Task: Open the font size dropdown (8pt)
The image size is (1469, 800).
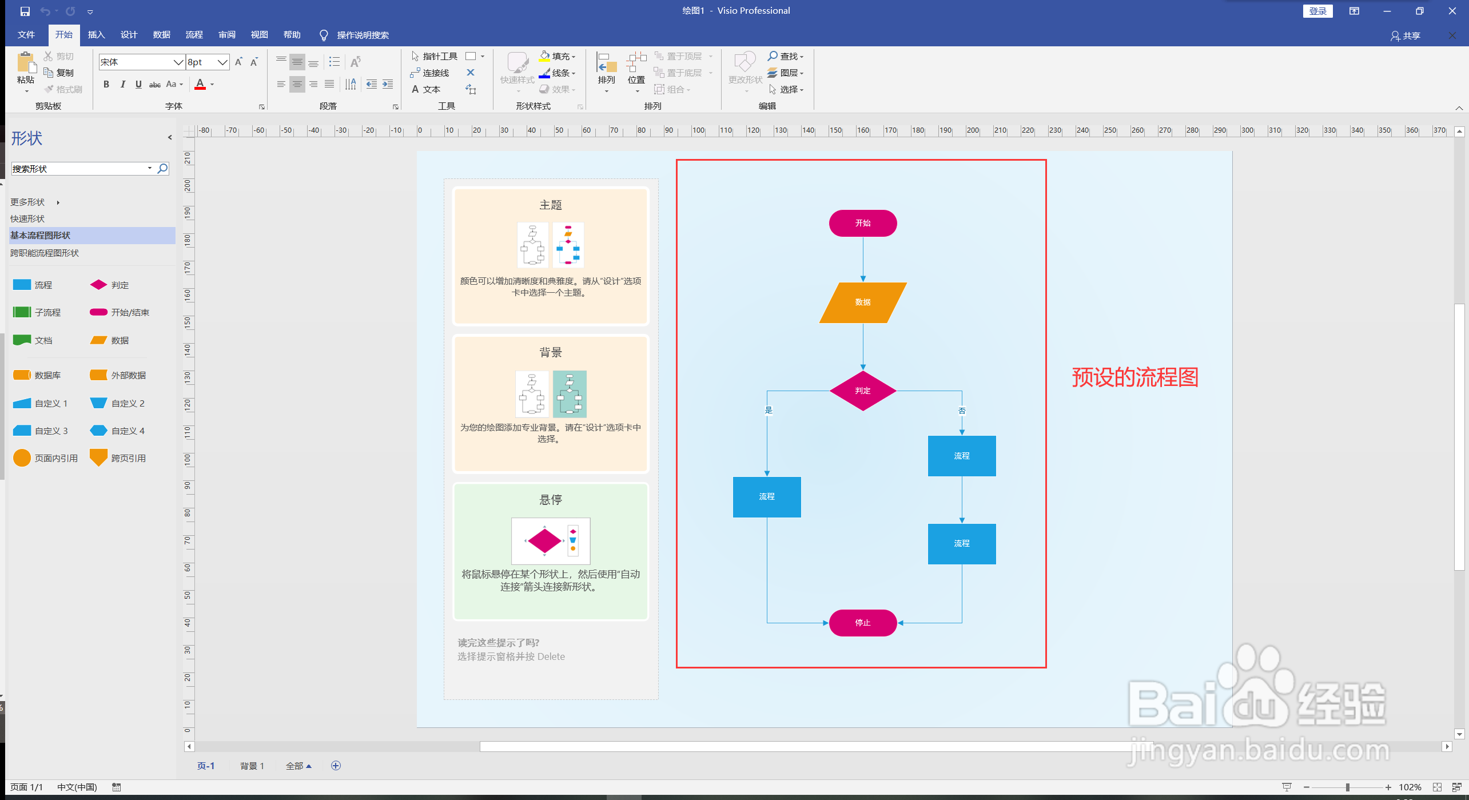Action: (222, 62)
